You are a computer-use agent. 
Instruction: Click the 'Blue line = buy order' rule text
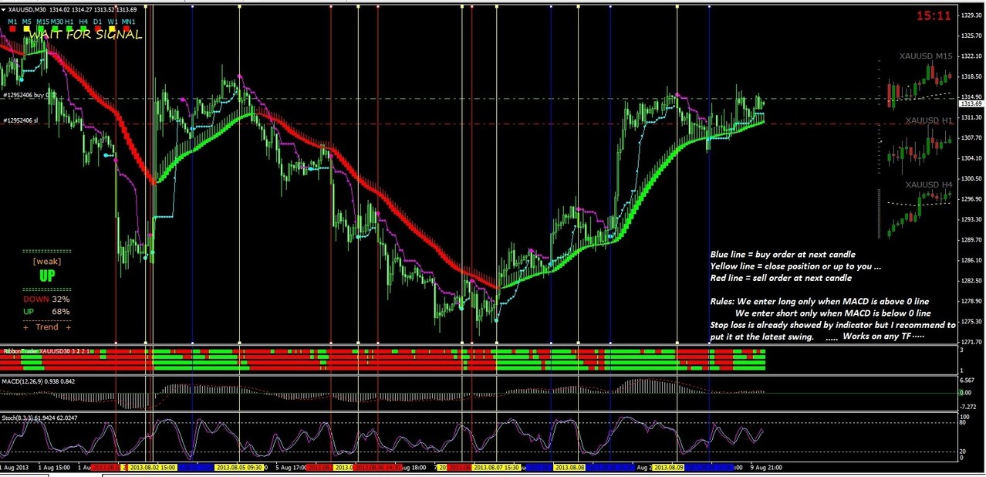coord(782,255)
